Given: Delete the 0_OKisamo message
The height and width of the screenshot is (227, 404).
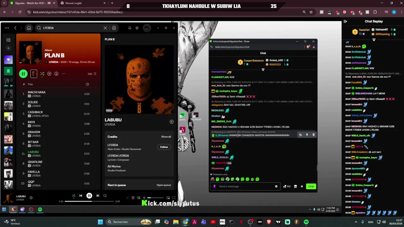Looking at the screenshot, I should click(313, 135).
